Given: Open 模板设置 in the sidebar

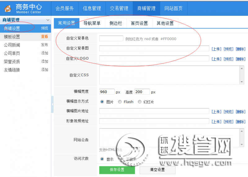Looking at the screenshot, I should (x=12, y=37).
